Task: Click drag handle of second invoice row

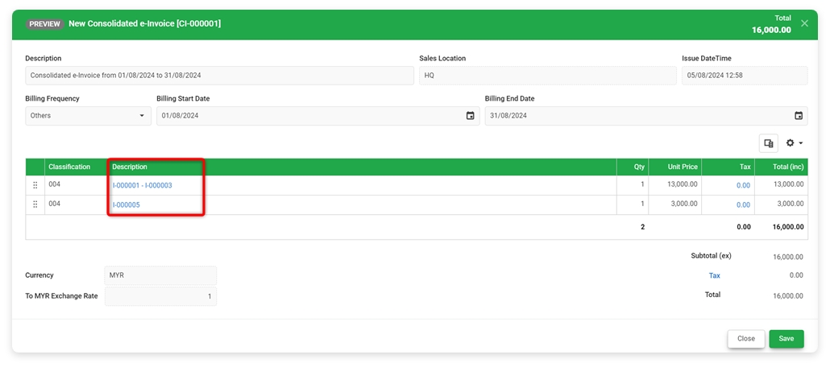Action: tap(35, 204)
